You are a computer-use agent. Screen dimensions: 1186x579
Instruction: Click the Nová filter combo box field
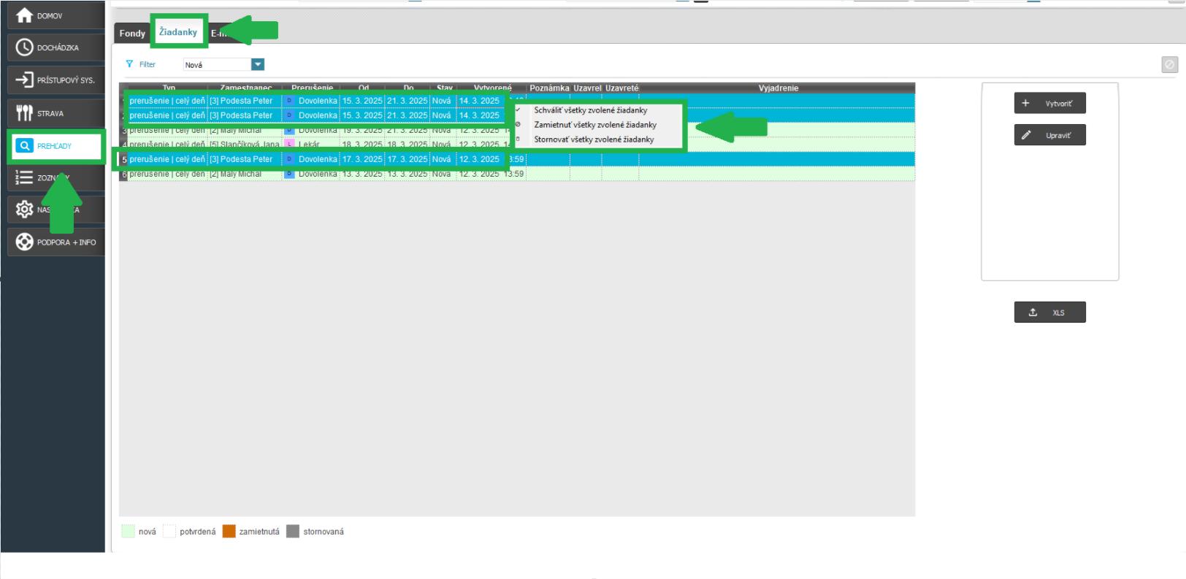click(x=217, y=65)
